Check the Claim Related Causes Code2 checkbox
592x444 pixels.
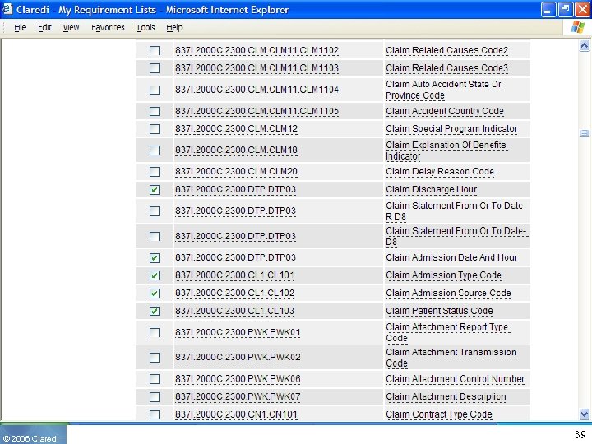tap(155, 51)
